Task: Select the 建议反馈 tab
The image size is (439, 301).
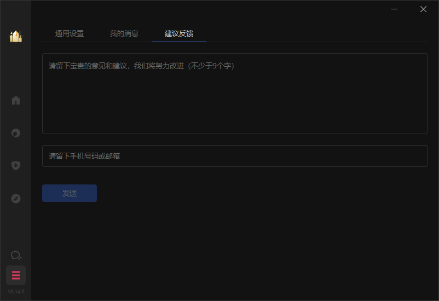Action: tap(179, 33)
